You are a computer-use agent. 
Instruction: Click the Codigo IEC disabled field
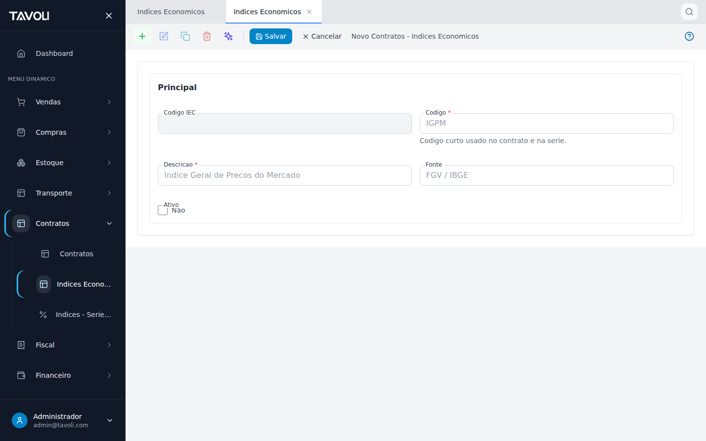[x=285, y=123]
